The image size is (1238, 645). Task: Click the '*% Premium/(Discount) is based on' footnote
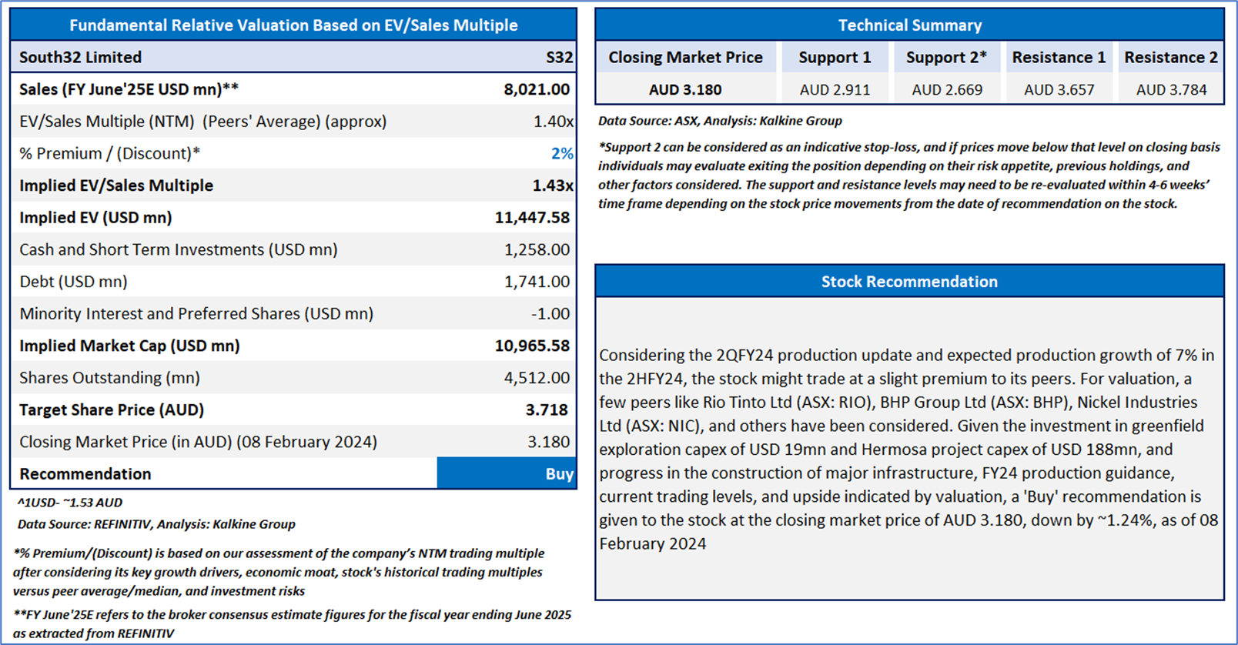[279, 572]
